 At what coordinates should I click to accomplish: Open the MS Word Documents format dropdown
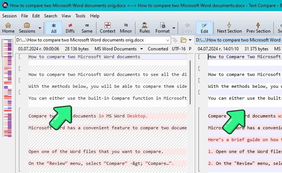(x=119, y=49)
